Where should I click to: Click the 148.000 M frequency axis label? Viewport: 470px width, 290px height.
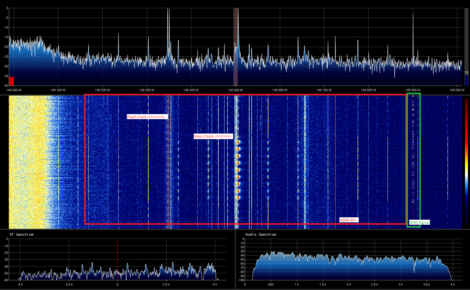(x=14, y=90)
